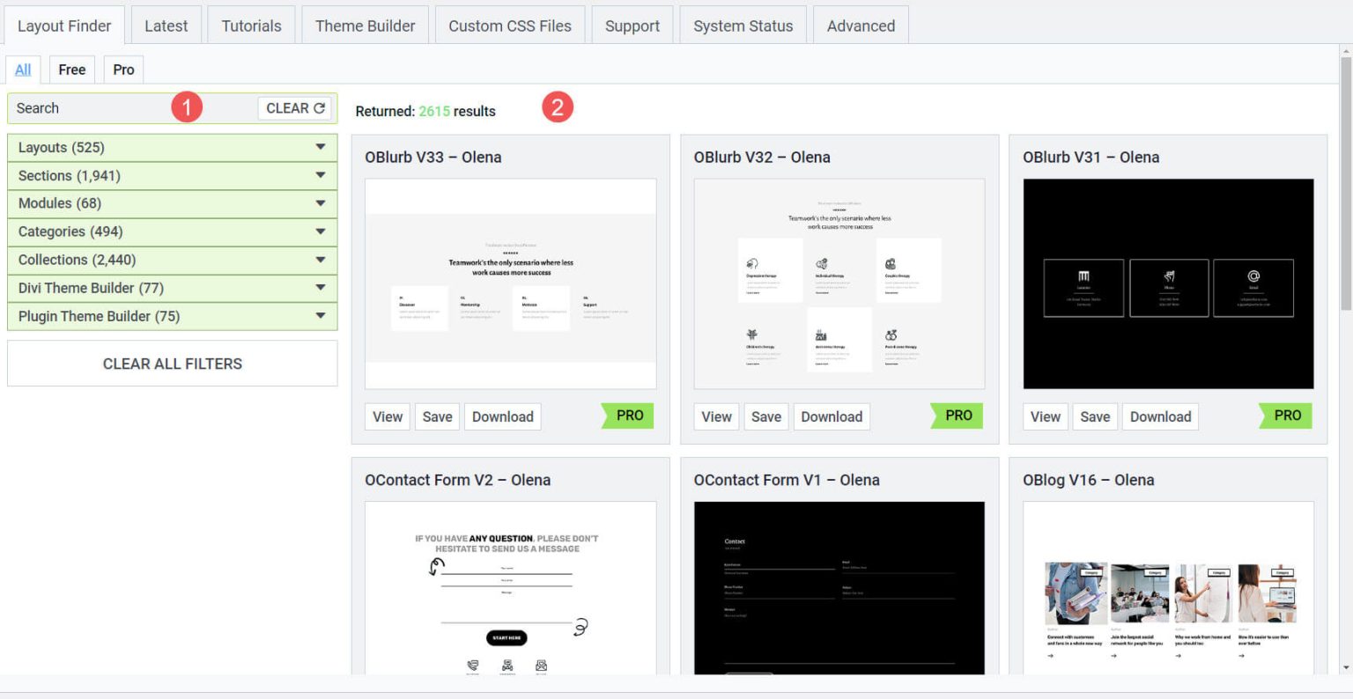The image size is (1353, 699).
Task: Open the Theme Builder tab
Action: (x=365, y=26)
